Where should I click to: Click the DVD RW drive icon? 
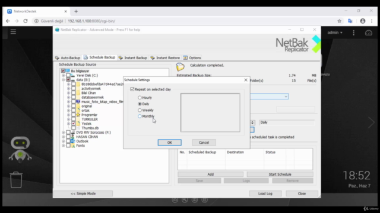tap(72, 133)
